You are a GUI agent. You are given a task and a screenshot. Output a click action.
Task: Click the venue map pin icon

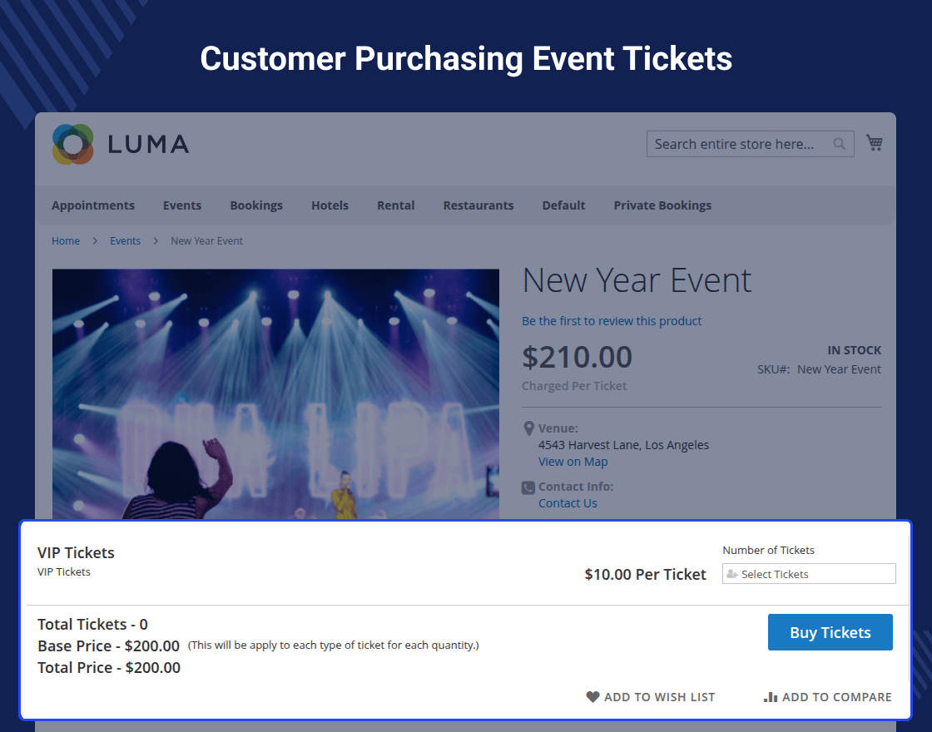tap(528, 428)
